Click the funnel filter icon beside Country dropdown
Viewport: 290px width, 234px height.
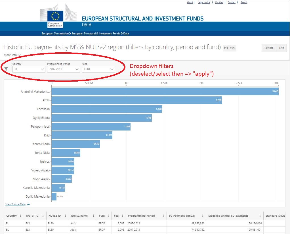point(6,69)
